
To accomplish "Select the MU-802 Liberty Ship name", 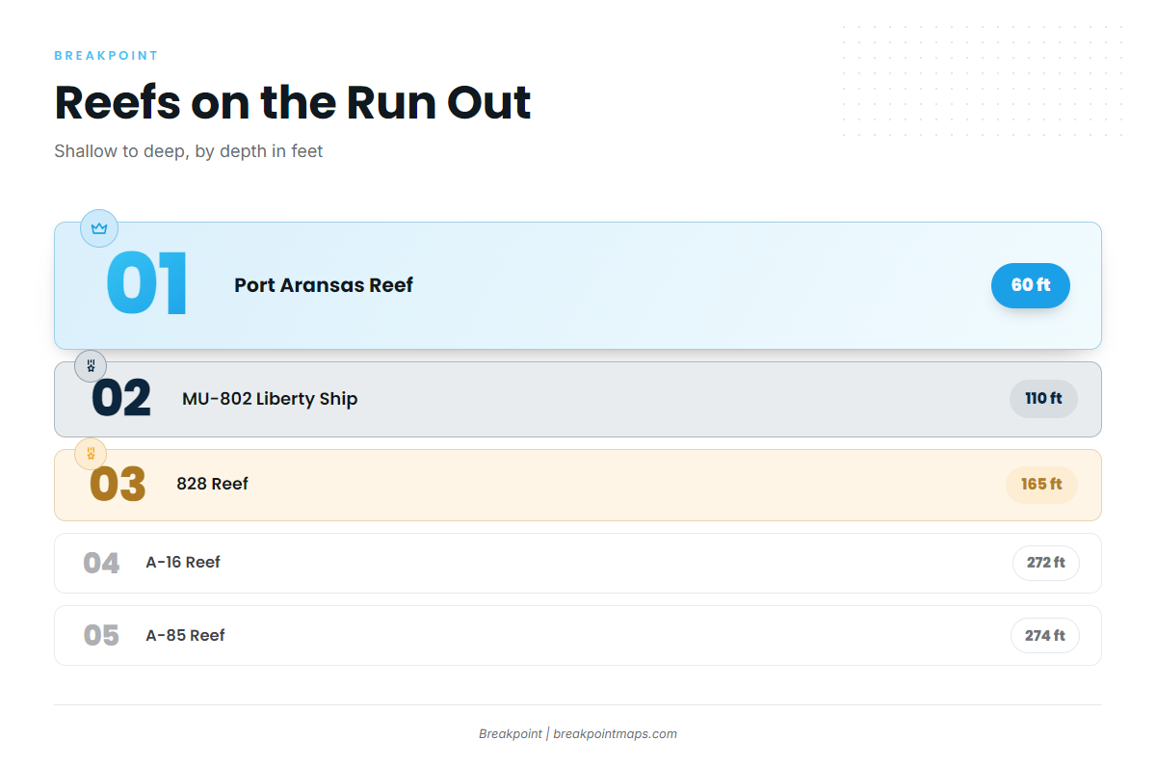I will (270, 399).
